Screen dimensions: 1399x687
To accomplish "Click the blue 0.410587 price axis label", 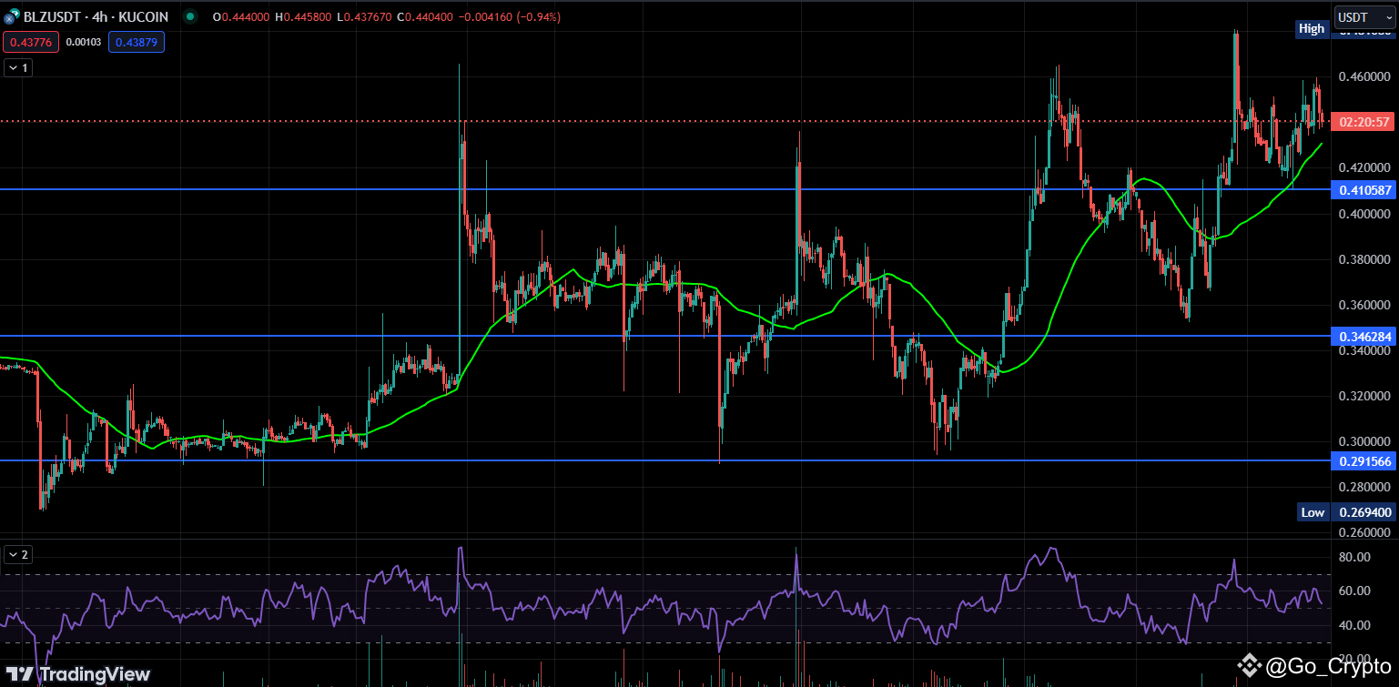I will click(1364, 190).
